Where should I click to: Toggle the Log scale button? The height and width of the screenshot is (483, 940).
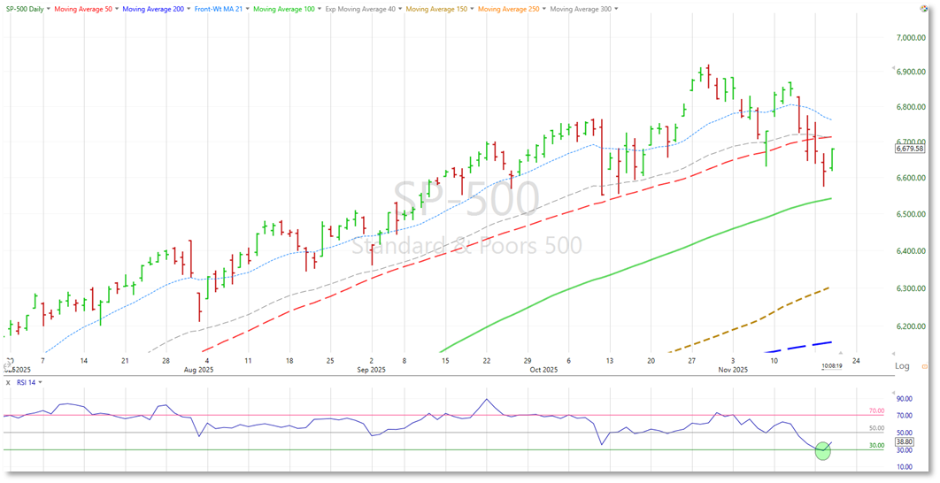click(902, 365)
